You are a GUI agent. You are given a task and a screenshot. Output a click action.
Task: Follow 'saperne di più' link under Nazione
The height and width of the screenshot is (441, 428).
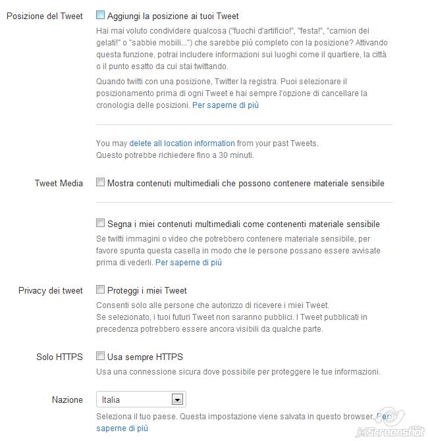coord(122,428)
